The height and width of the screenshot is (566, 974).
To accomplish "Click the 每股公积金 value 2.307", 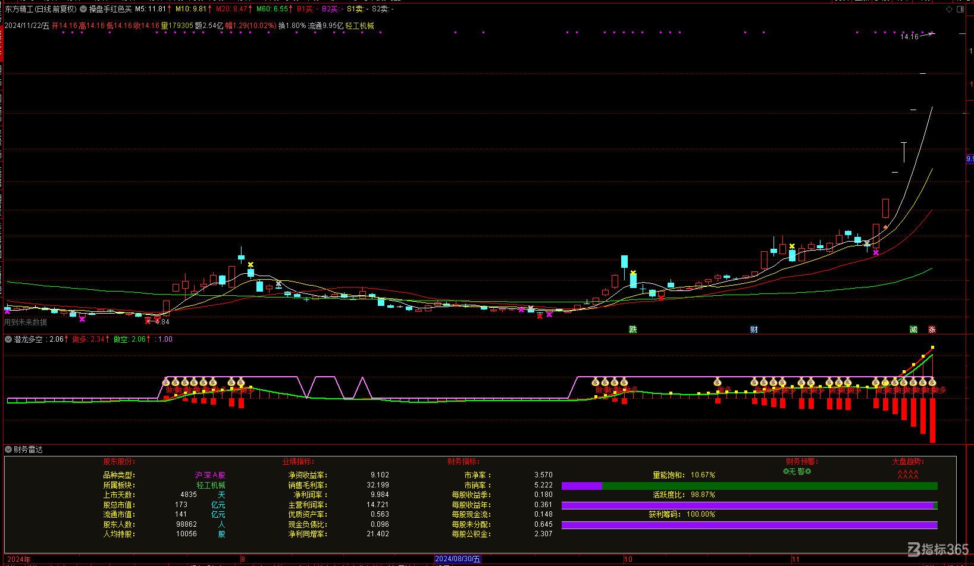I will [x=543, y=534].
